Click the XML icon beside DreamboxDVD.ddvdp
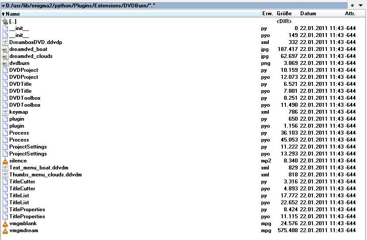 click(x=5, y=42)
